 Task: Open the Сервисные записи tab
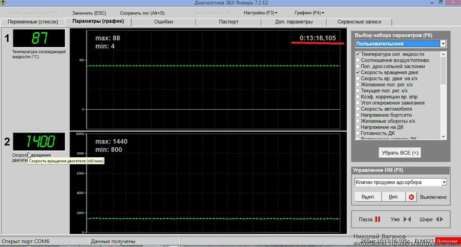click(x=359, y=22)
